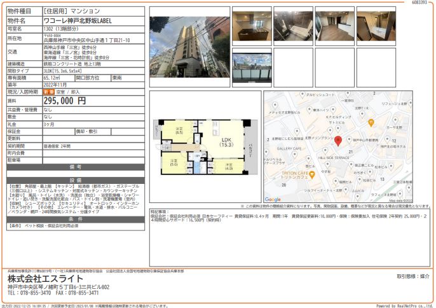Click the red property location pin on map

[338, 141]
